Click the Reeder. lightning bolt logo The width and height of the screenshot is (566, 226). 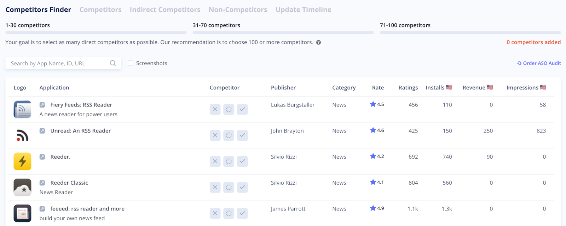coord(22,161)
